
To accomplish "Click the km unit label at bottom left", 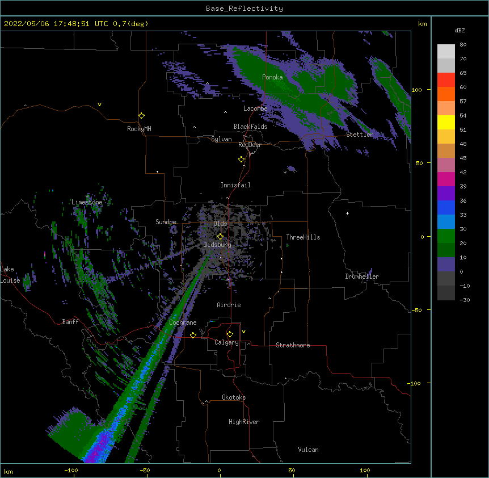I will (x=8, y=471).
